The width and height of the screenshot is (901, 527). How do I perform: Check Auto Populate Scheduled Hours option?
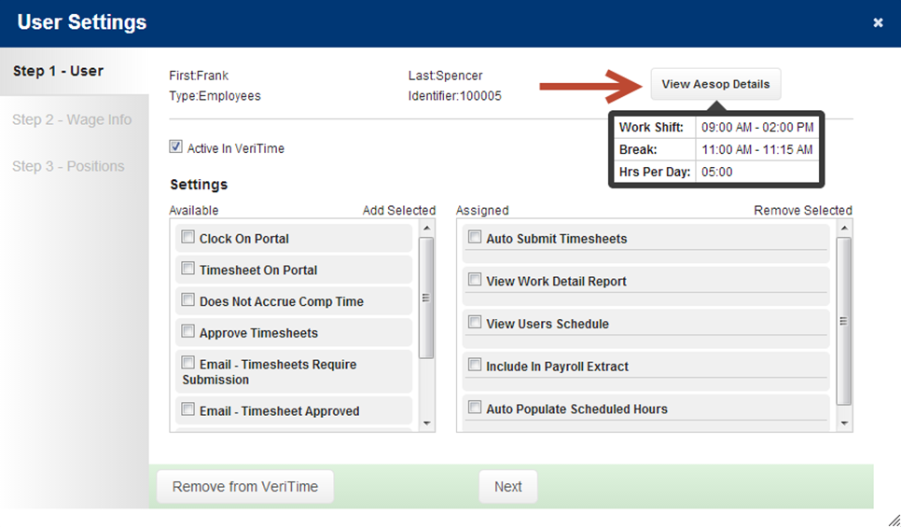tap(475, 407)
